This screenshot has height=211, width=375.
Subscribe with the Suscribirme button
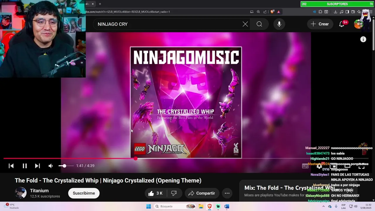[x=84, y=193]
